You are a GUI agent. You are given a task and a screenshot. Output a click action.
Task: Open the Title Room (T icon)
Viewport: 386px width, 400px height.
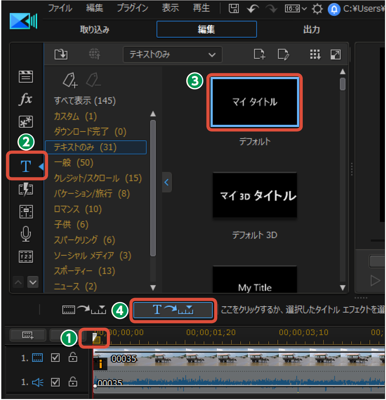(x=26, y=166)
